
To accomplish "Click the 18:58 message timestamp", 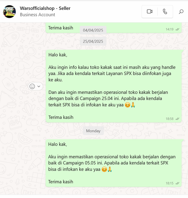I will point(169,119).
